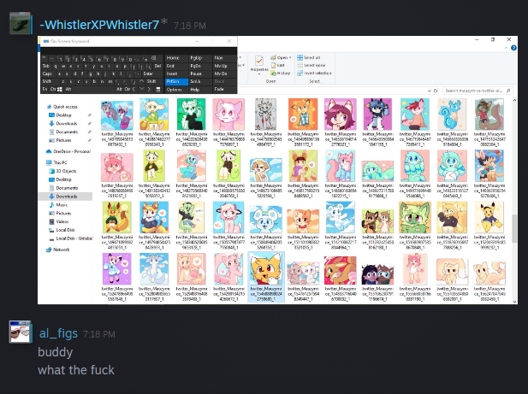The image size is (528, 394).
Task: Click the file list vertical scrollbar thumb
Action: 514,228
